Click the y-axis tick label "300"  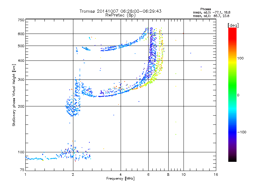(x=21, y=79)
